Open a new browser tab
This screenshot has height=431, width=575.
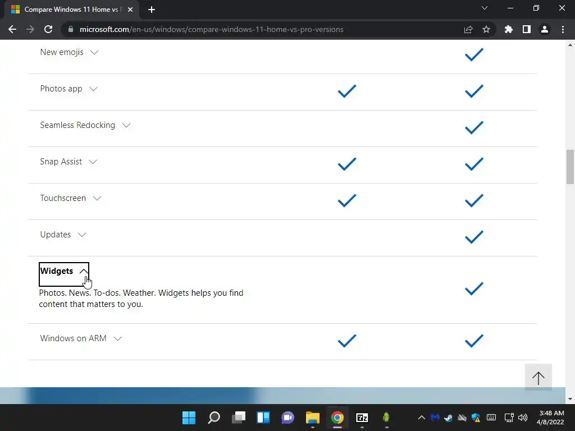tap(152, 10)
